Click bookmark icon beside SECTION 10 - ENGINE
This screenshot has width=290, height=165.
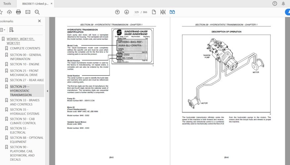point(7,64)
